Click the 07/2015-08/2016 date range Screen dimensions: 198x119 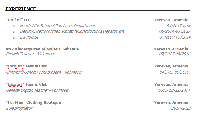tap(175, 54)
